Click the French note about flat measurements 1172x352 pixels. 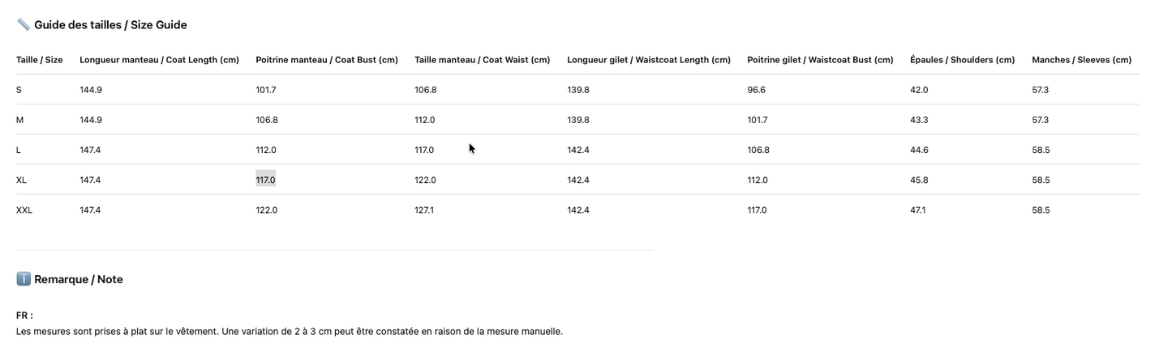289,331
